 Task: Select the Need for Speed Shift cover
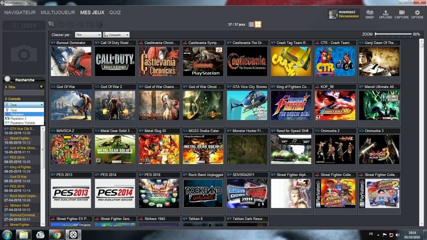click(x=291, y=149)
